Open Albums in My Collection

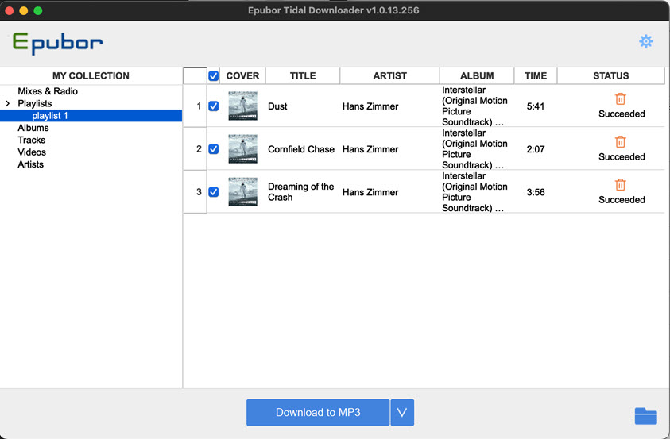click(33, 128)
